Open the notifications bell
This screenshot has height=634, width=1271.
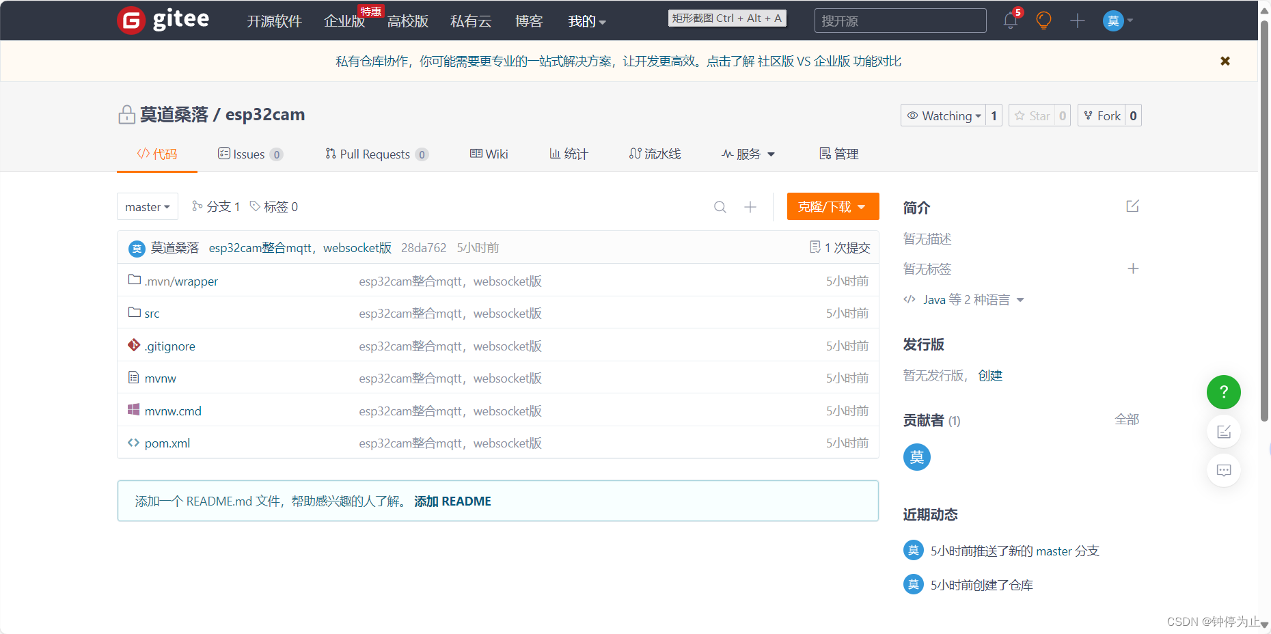1011,20
